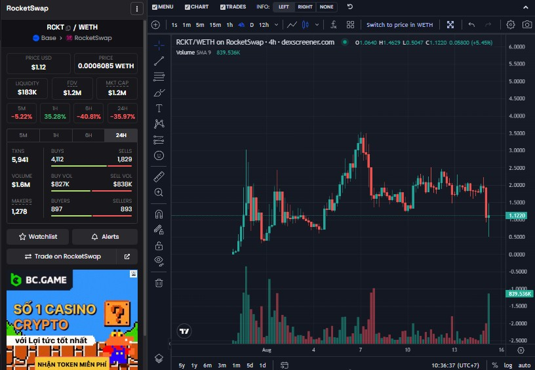Open object tree layers icon
The height and width of the screenshot is (370, 535).
click(x=159, y=358)
